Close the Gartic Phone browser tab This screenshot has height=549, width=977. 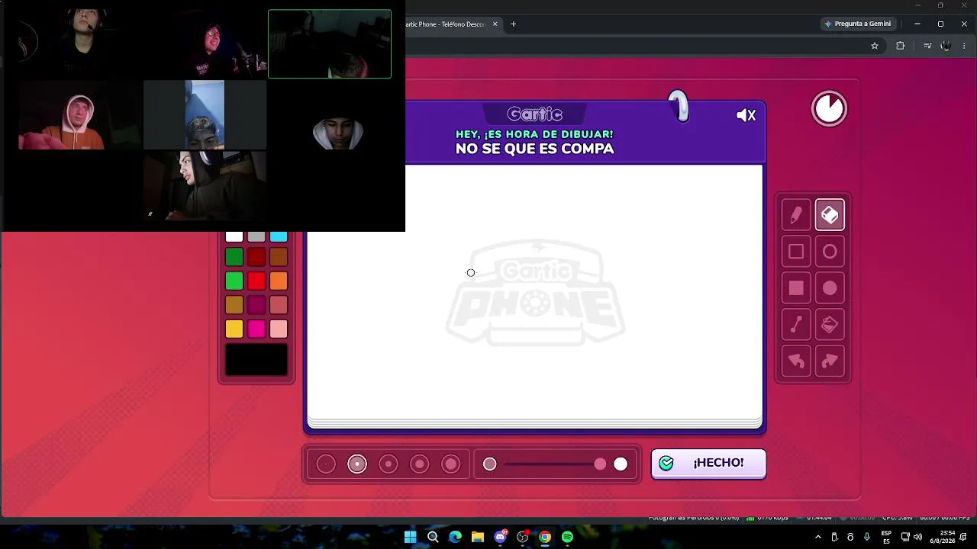coord(495,24)
